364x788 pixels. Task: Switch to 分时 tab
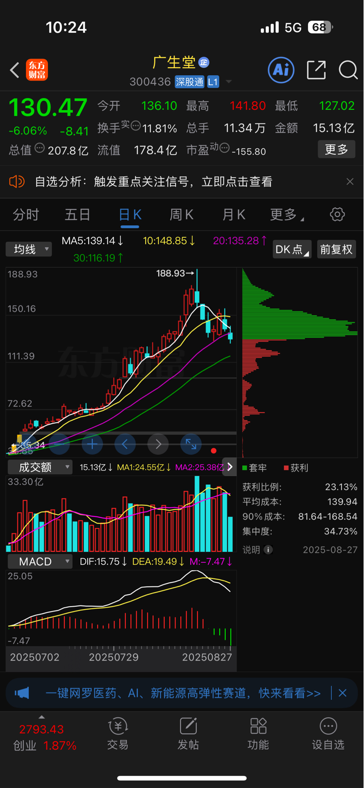click(x=26, y=215)
